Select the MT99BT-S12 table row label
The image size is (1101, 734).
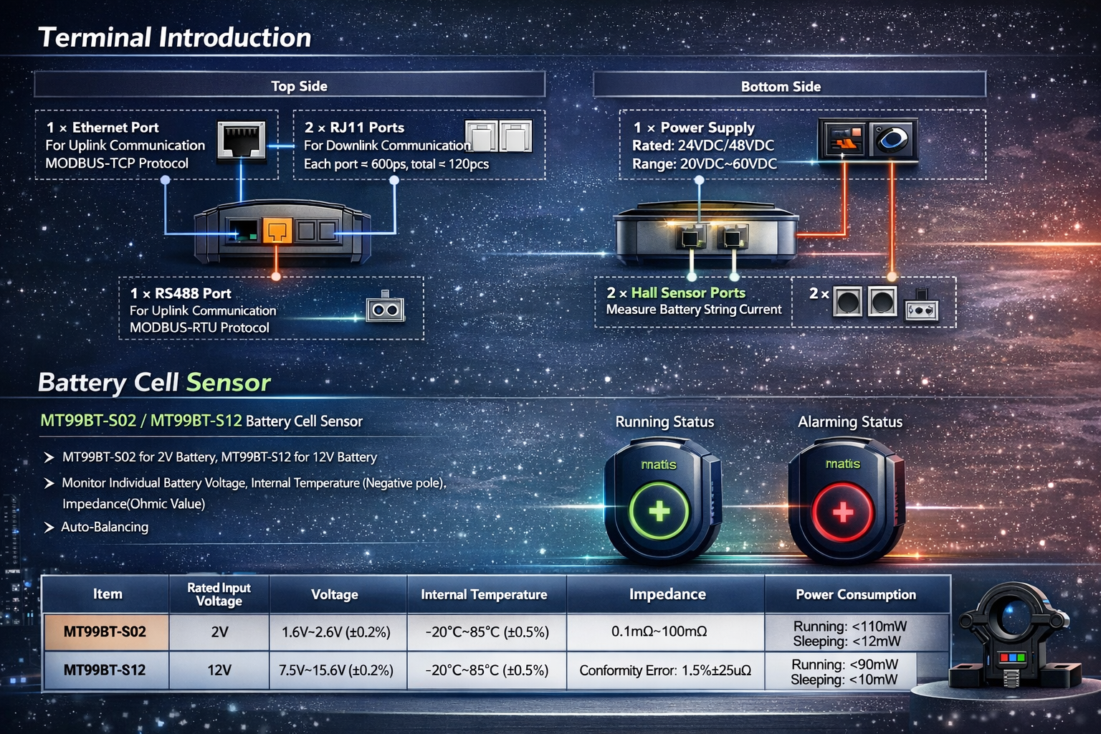[x=105, y=670]
